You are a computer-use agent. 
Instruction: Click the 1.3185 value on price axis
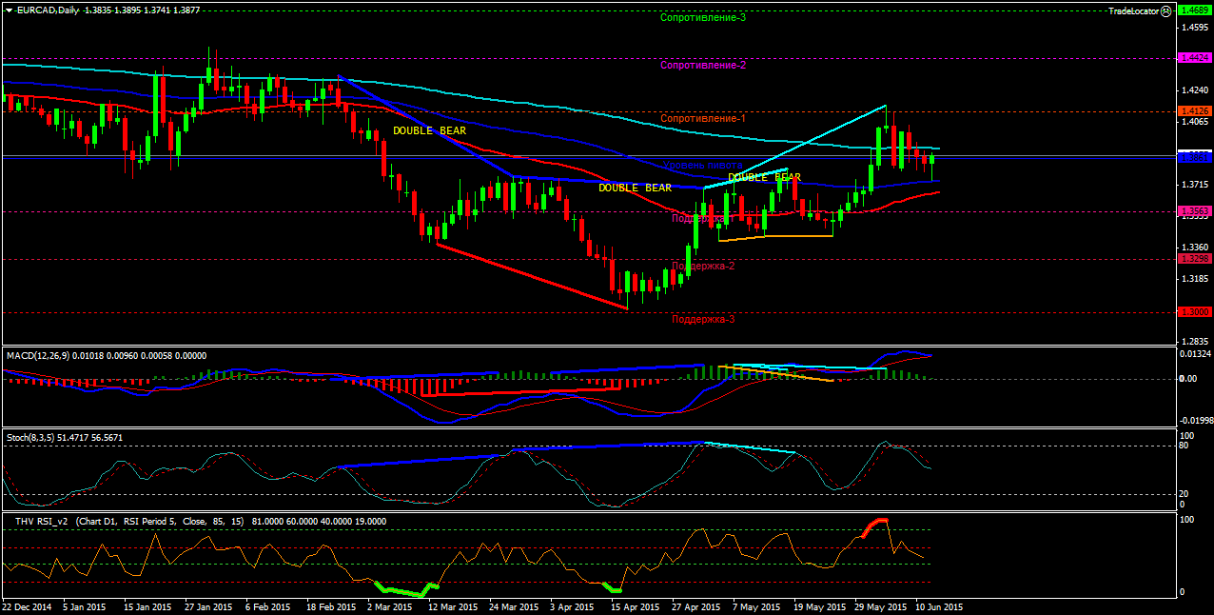point(1193,278)
